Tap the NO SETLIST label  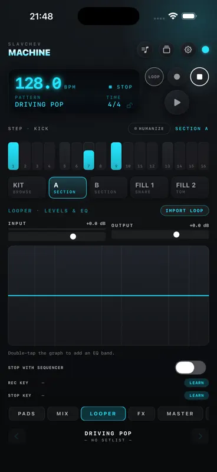108,440
